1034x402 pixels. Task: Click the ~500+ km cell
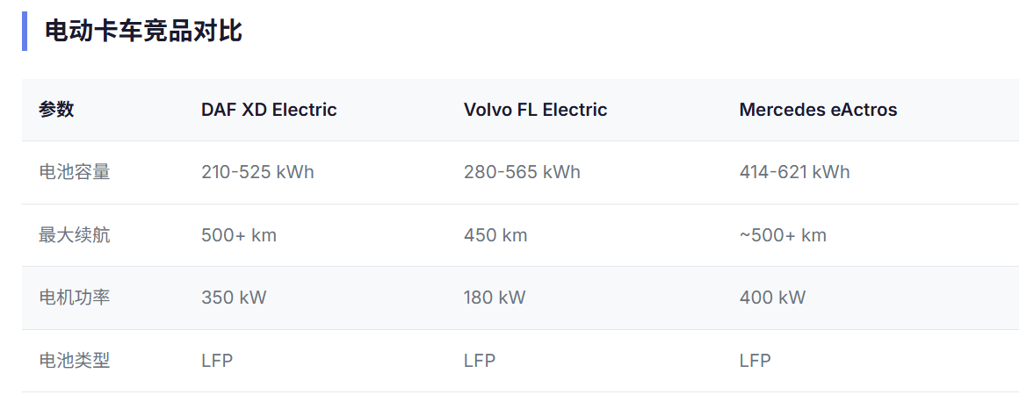783,235
